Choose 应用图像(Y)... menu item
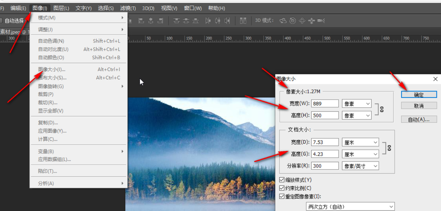 pyautogui.click(x=78, y=131)
